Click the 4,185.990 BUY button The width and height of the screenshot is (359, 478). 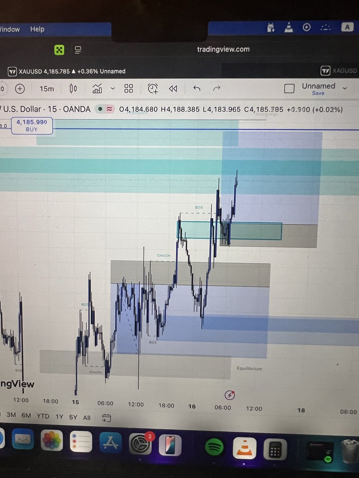pos(32,125)
